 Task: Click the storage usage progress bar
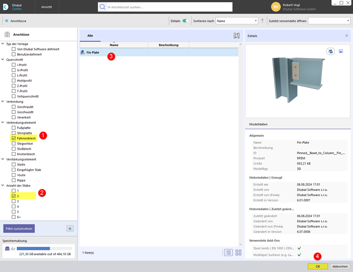44,249
